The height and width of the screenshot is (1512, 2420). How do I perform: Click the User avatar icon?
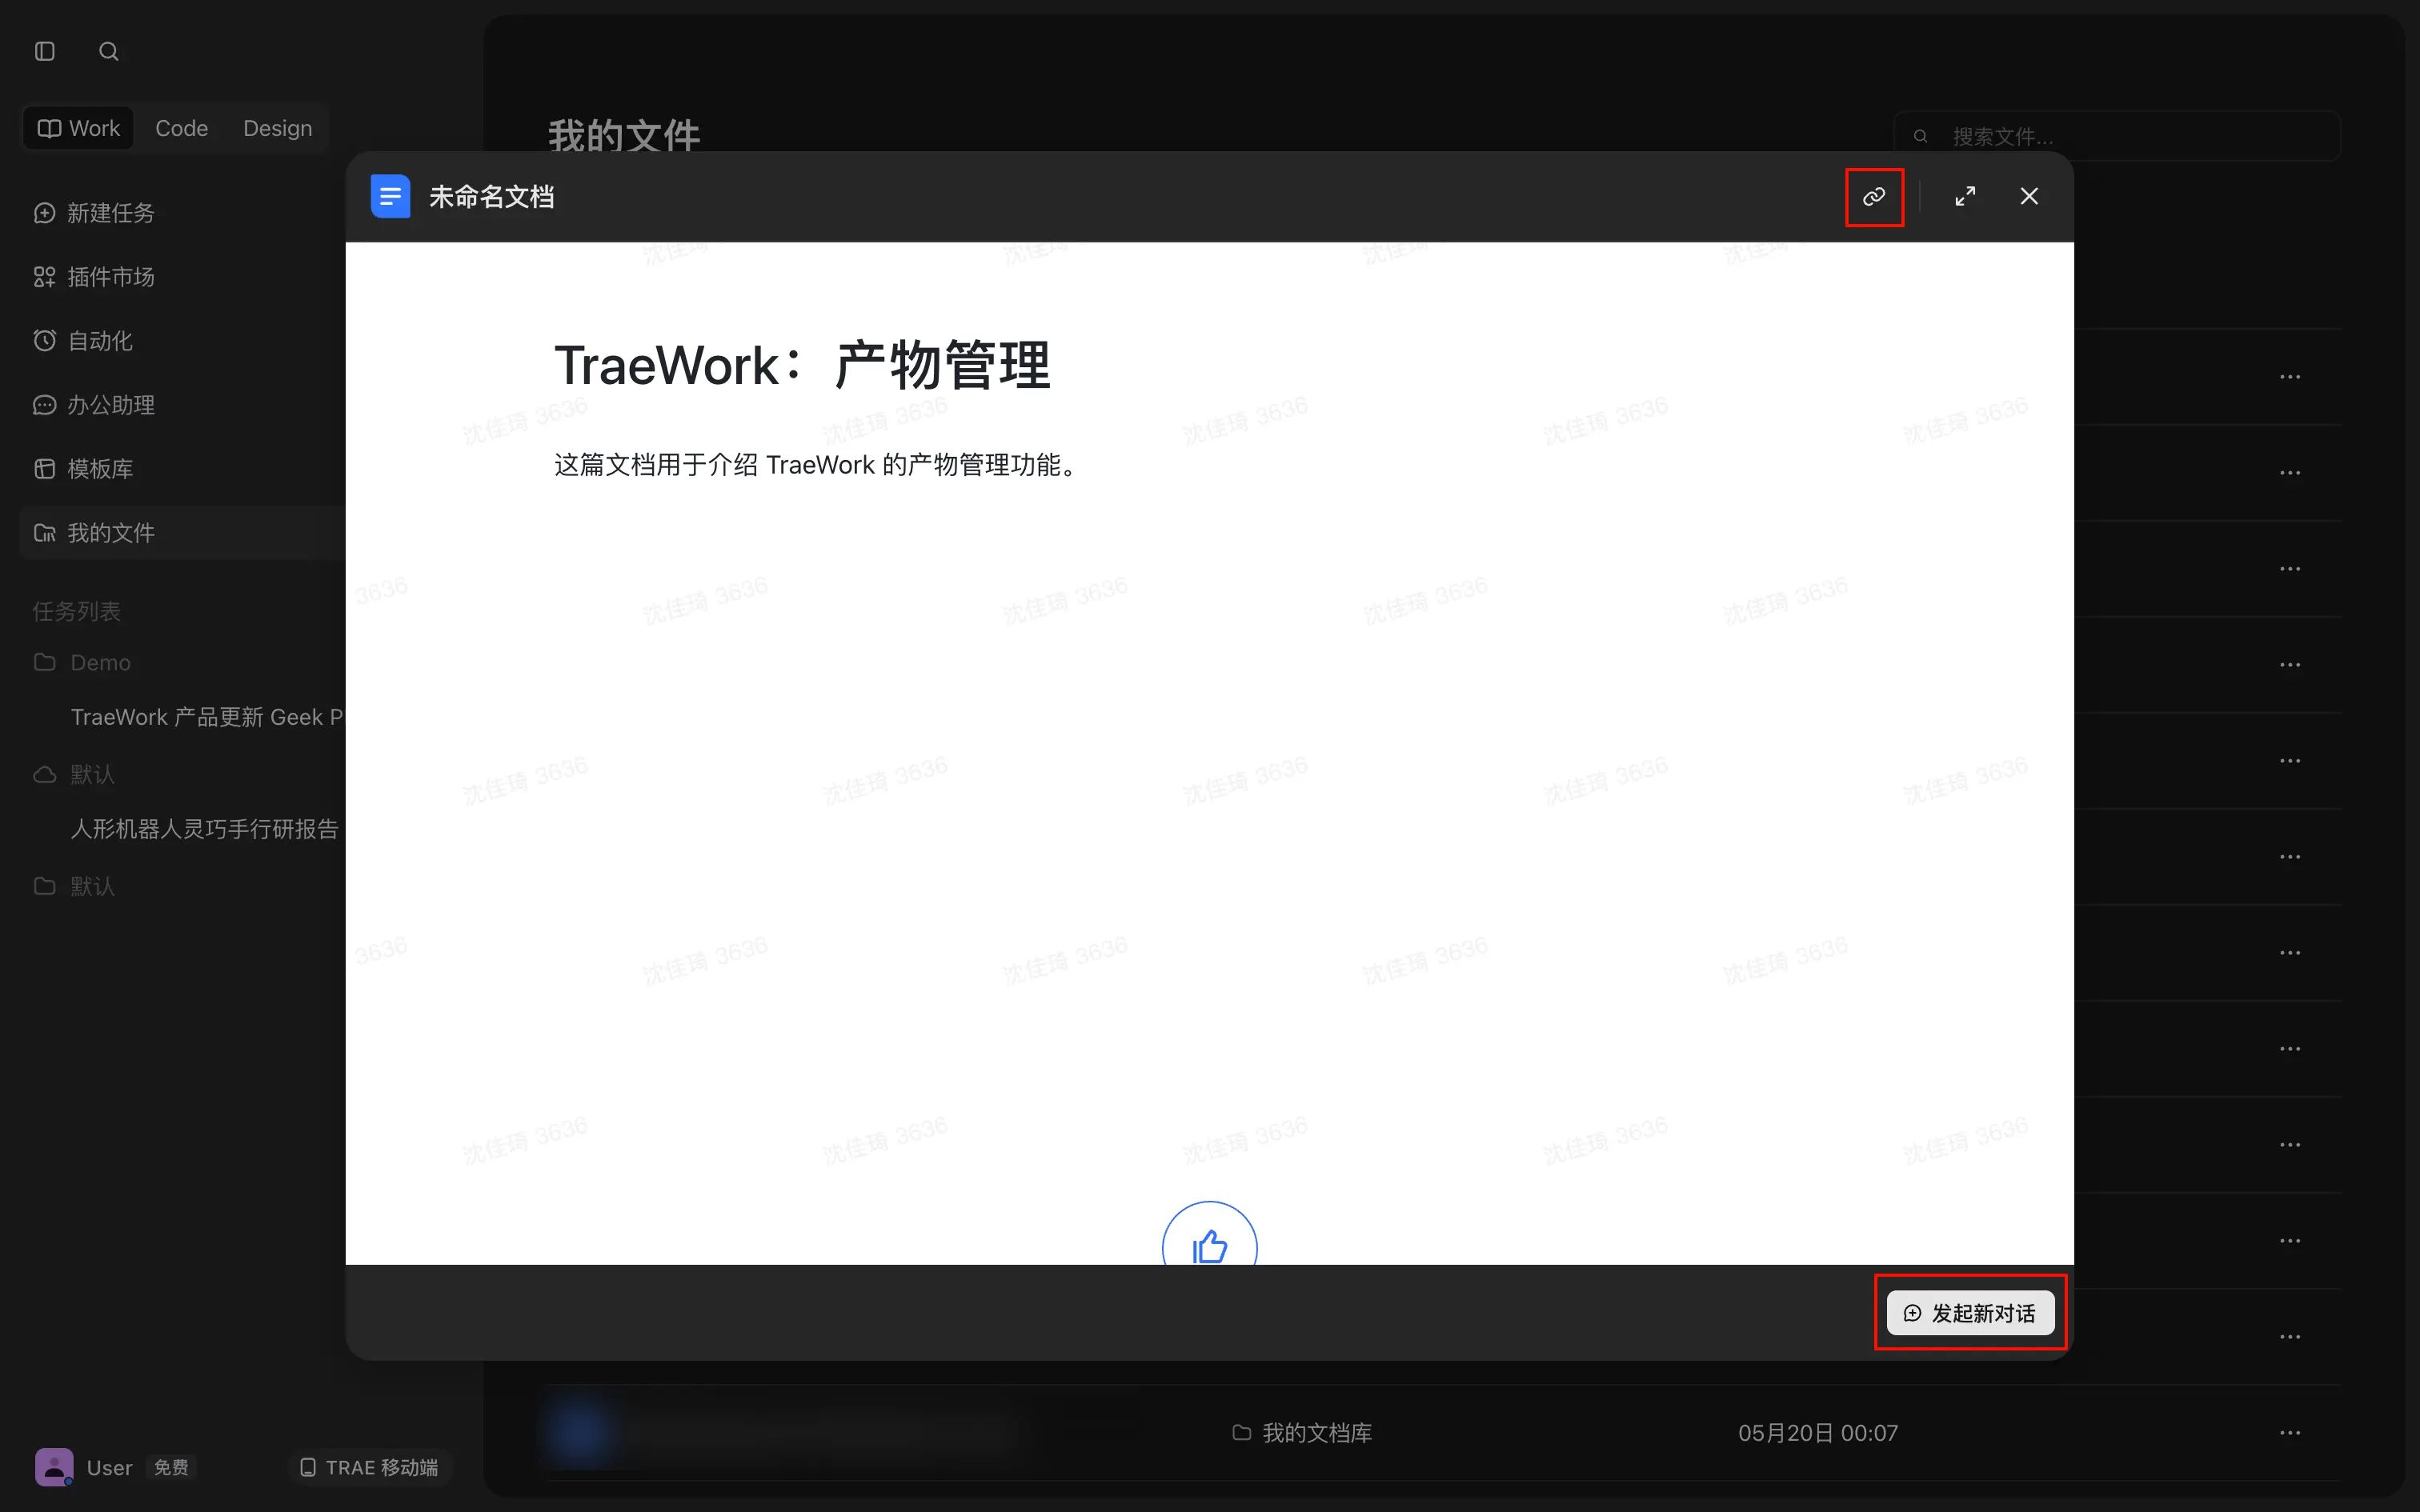(54, 1467)
